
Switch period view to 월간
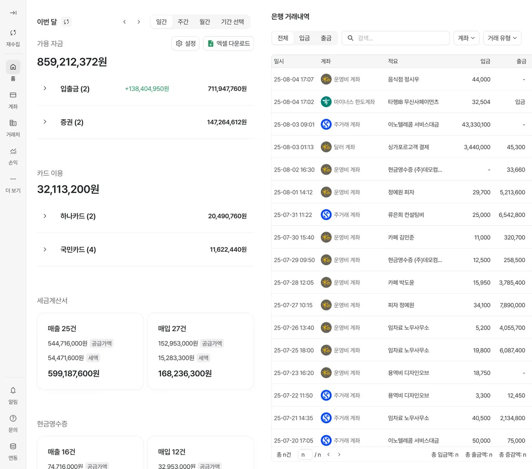click(205, 22)
